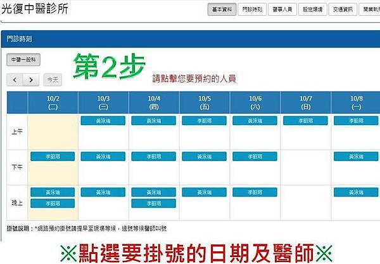Switch to the 門診時刻 tab
Viewport: 380px width, 264px height.
(252, 9)
